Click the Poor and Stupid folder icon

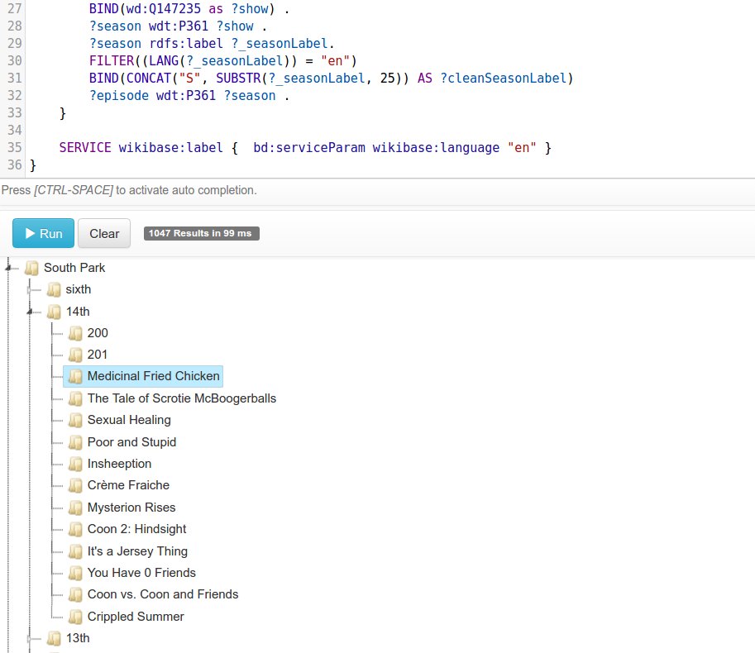(75, 443)
